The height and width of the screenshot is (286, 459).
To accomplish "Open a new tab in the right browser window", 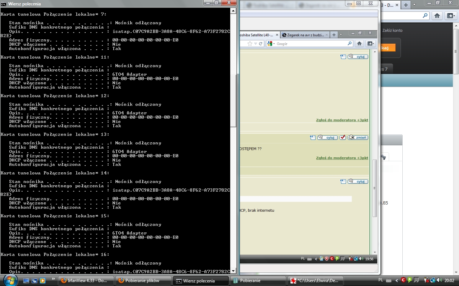I will tap(406, 5).
